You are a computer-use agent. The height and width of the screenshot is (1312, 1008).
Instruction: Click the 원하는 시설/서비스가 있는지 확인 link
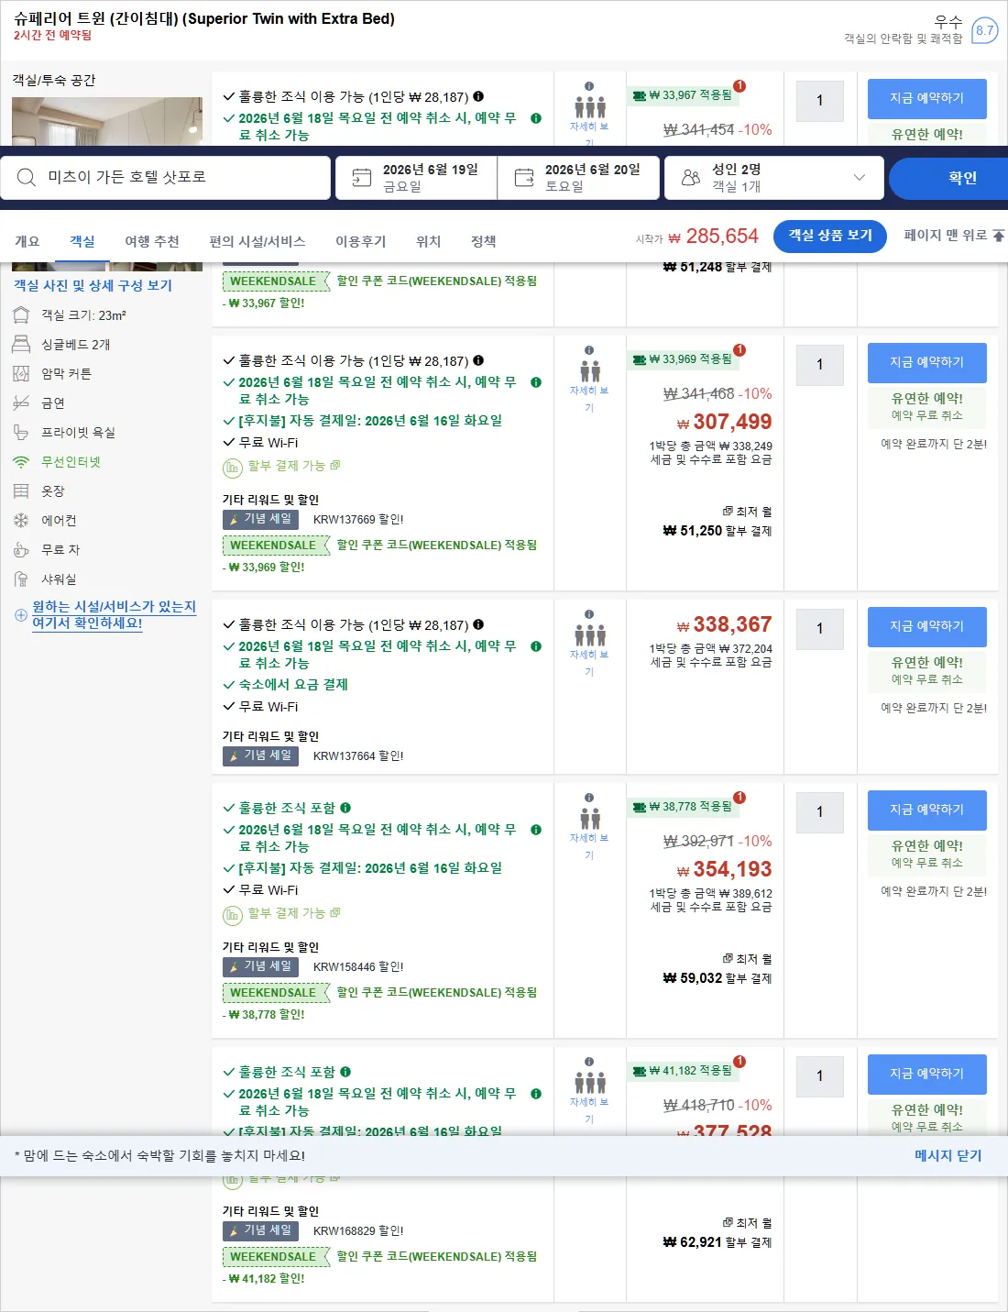(115, 615)
